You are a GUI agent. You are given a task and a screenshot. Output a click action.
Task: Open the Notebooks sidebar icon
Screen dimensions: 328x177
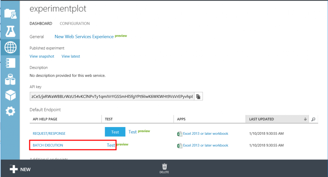[x=11, y=63]
